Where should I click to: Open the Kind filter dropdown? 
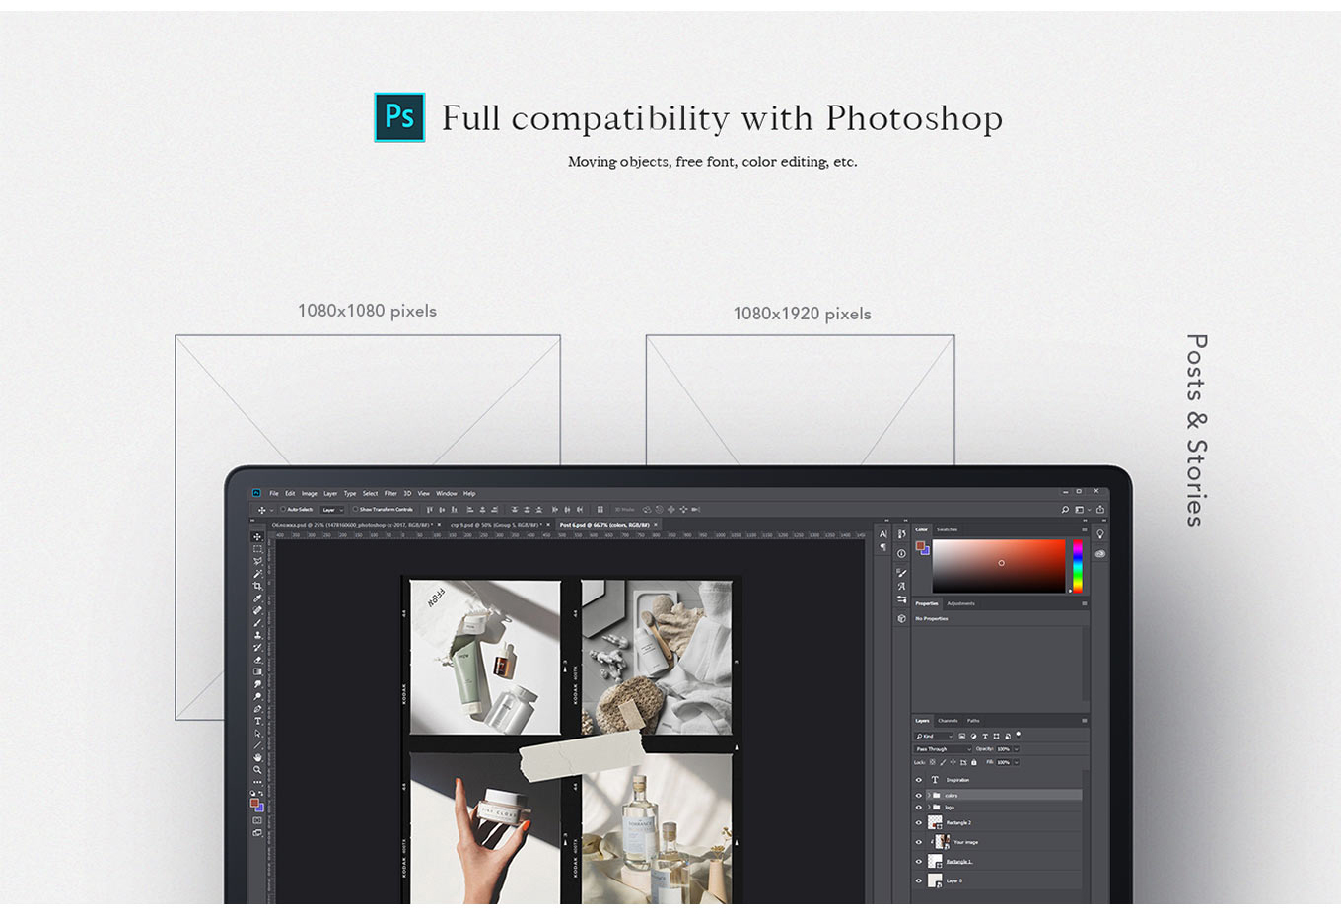[934, 736]
